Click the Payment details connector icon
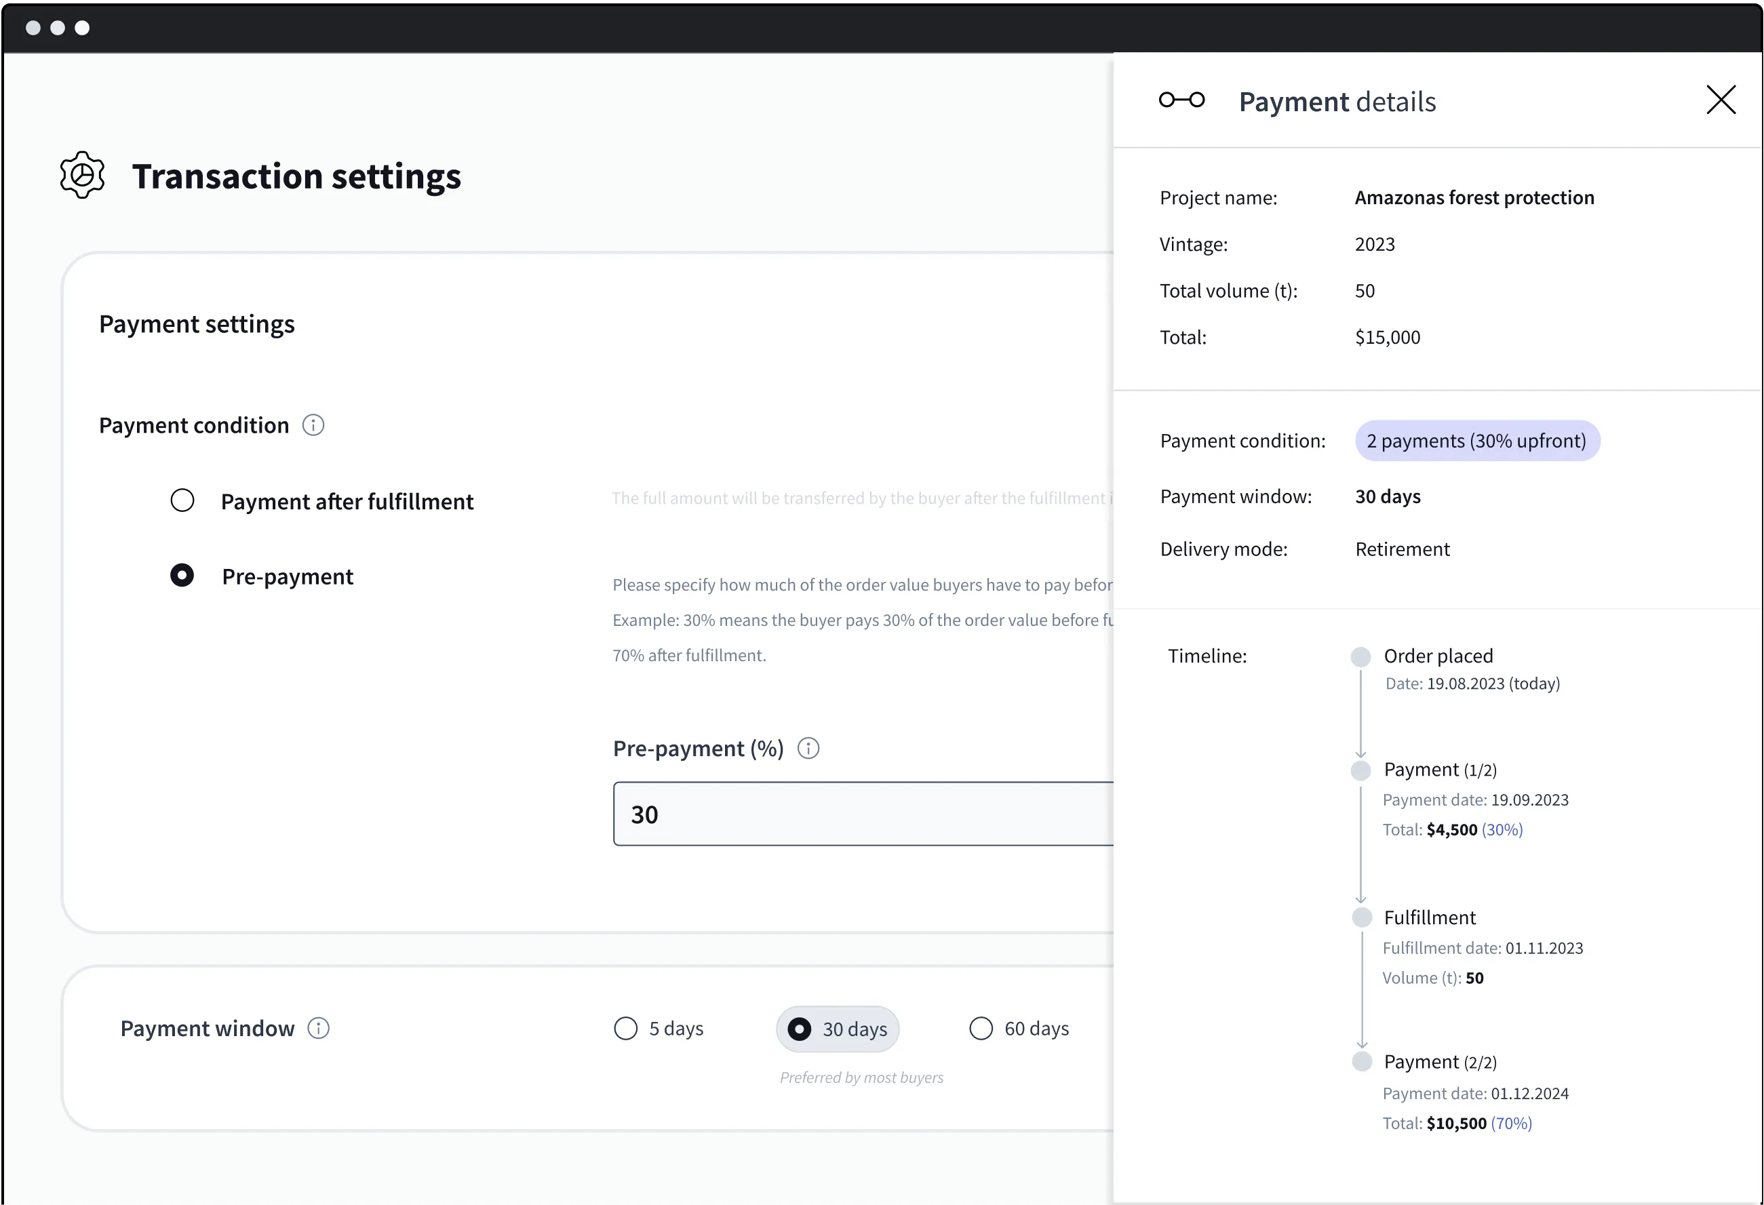 click(1181, 100)
